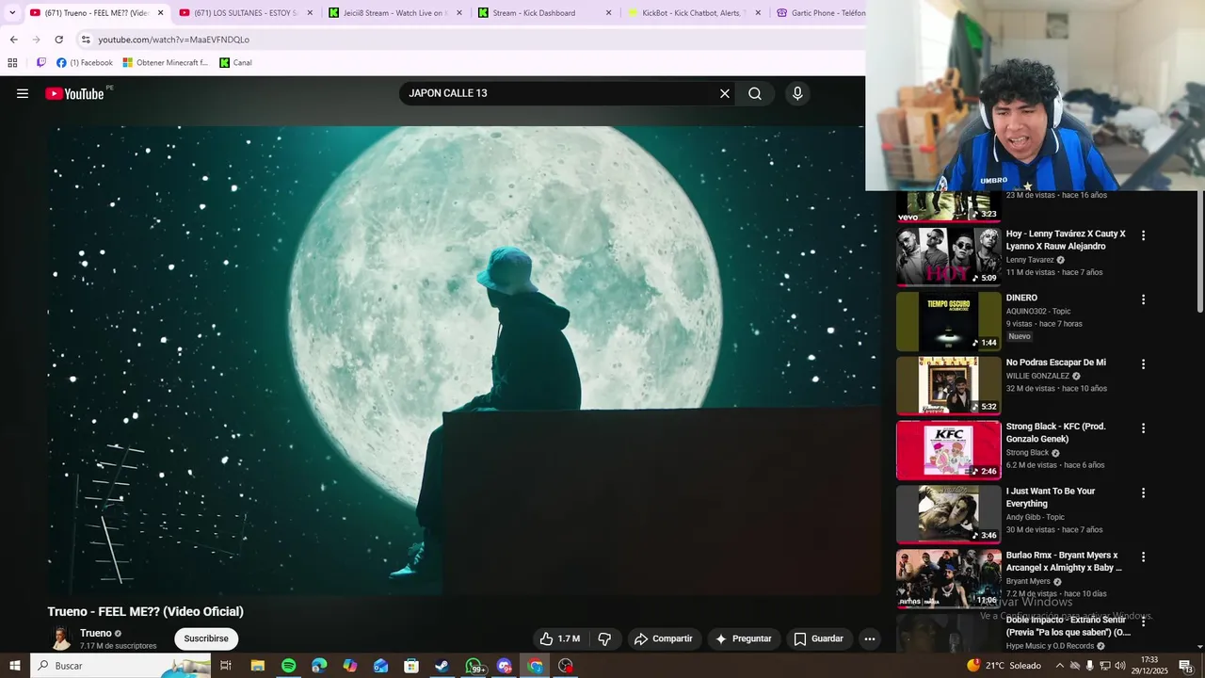Open Windows Start menu
Image resolution: width=1205 pixels, height=678 pixels.
(x=15, y=666)
